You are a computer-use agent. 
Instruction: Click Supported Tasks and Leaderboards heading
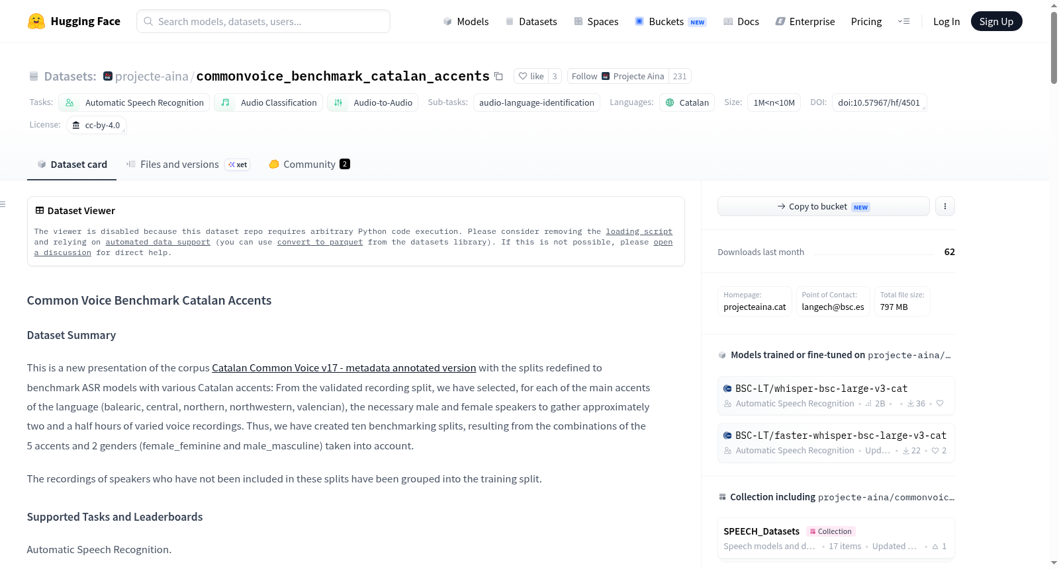pos(115,517)
